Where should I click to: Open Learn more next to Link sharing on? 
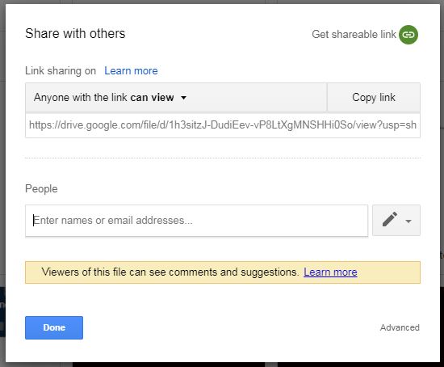tap(131, 70)
